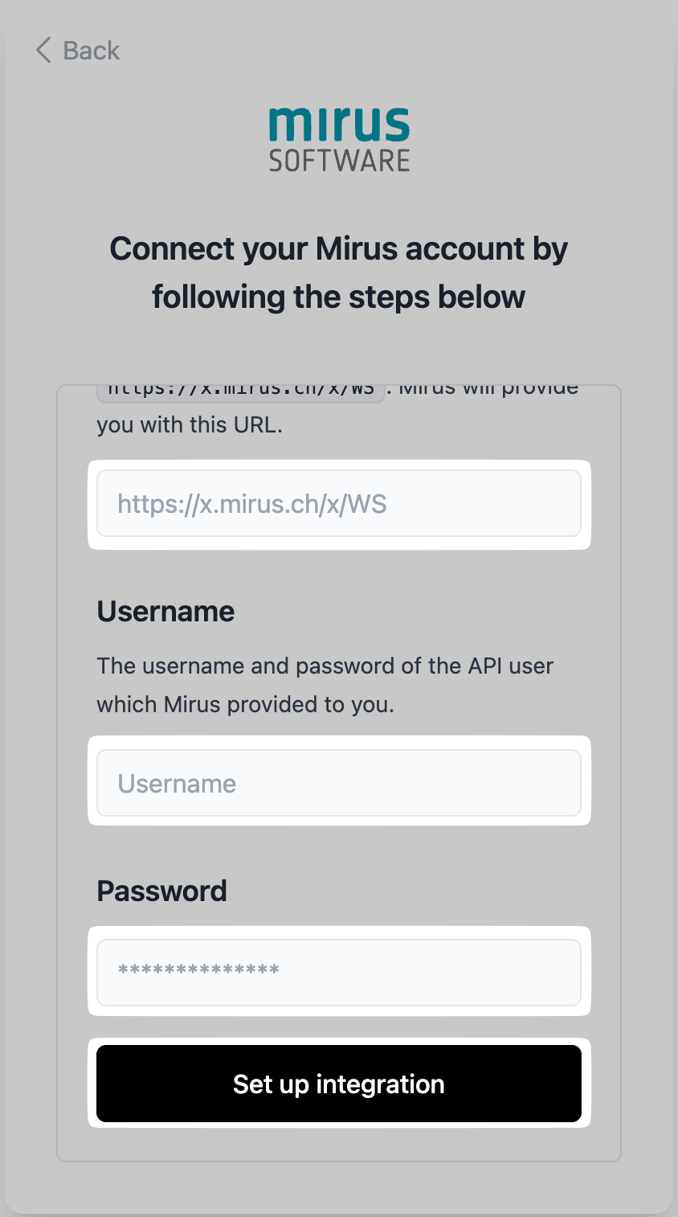Click the Back chevron arrow icon
678x1217 pixels.
click(43, 50)
